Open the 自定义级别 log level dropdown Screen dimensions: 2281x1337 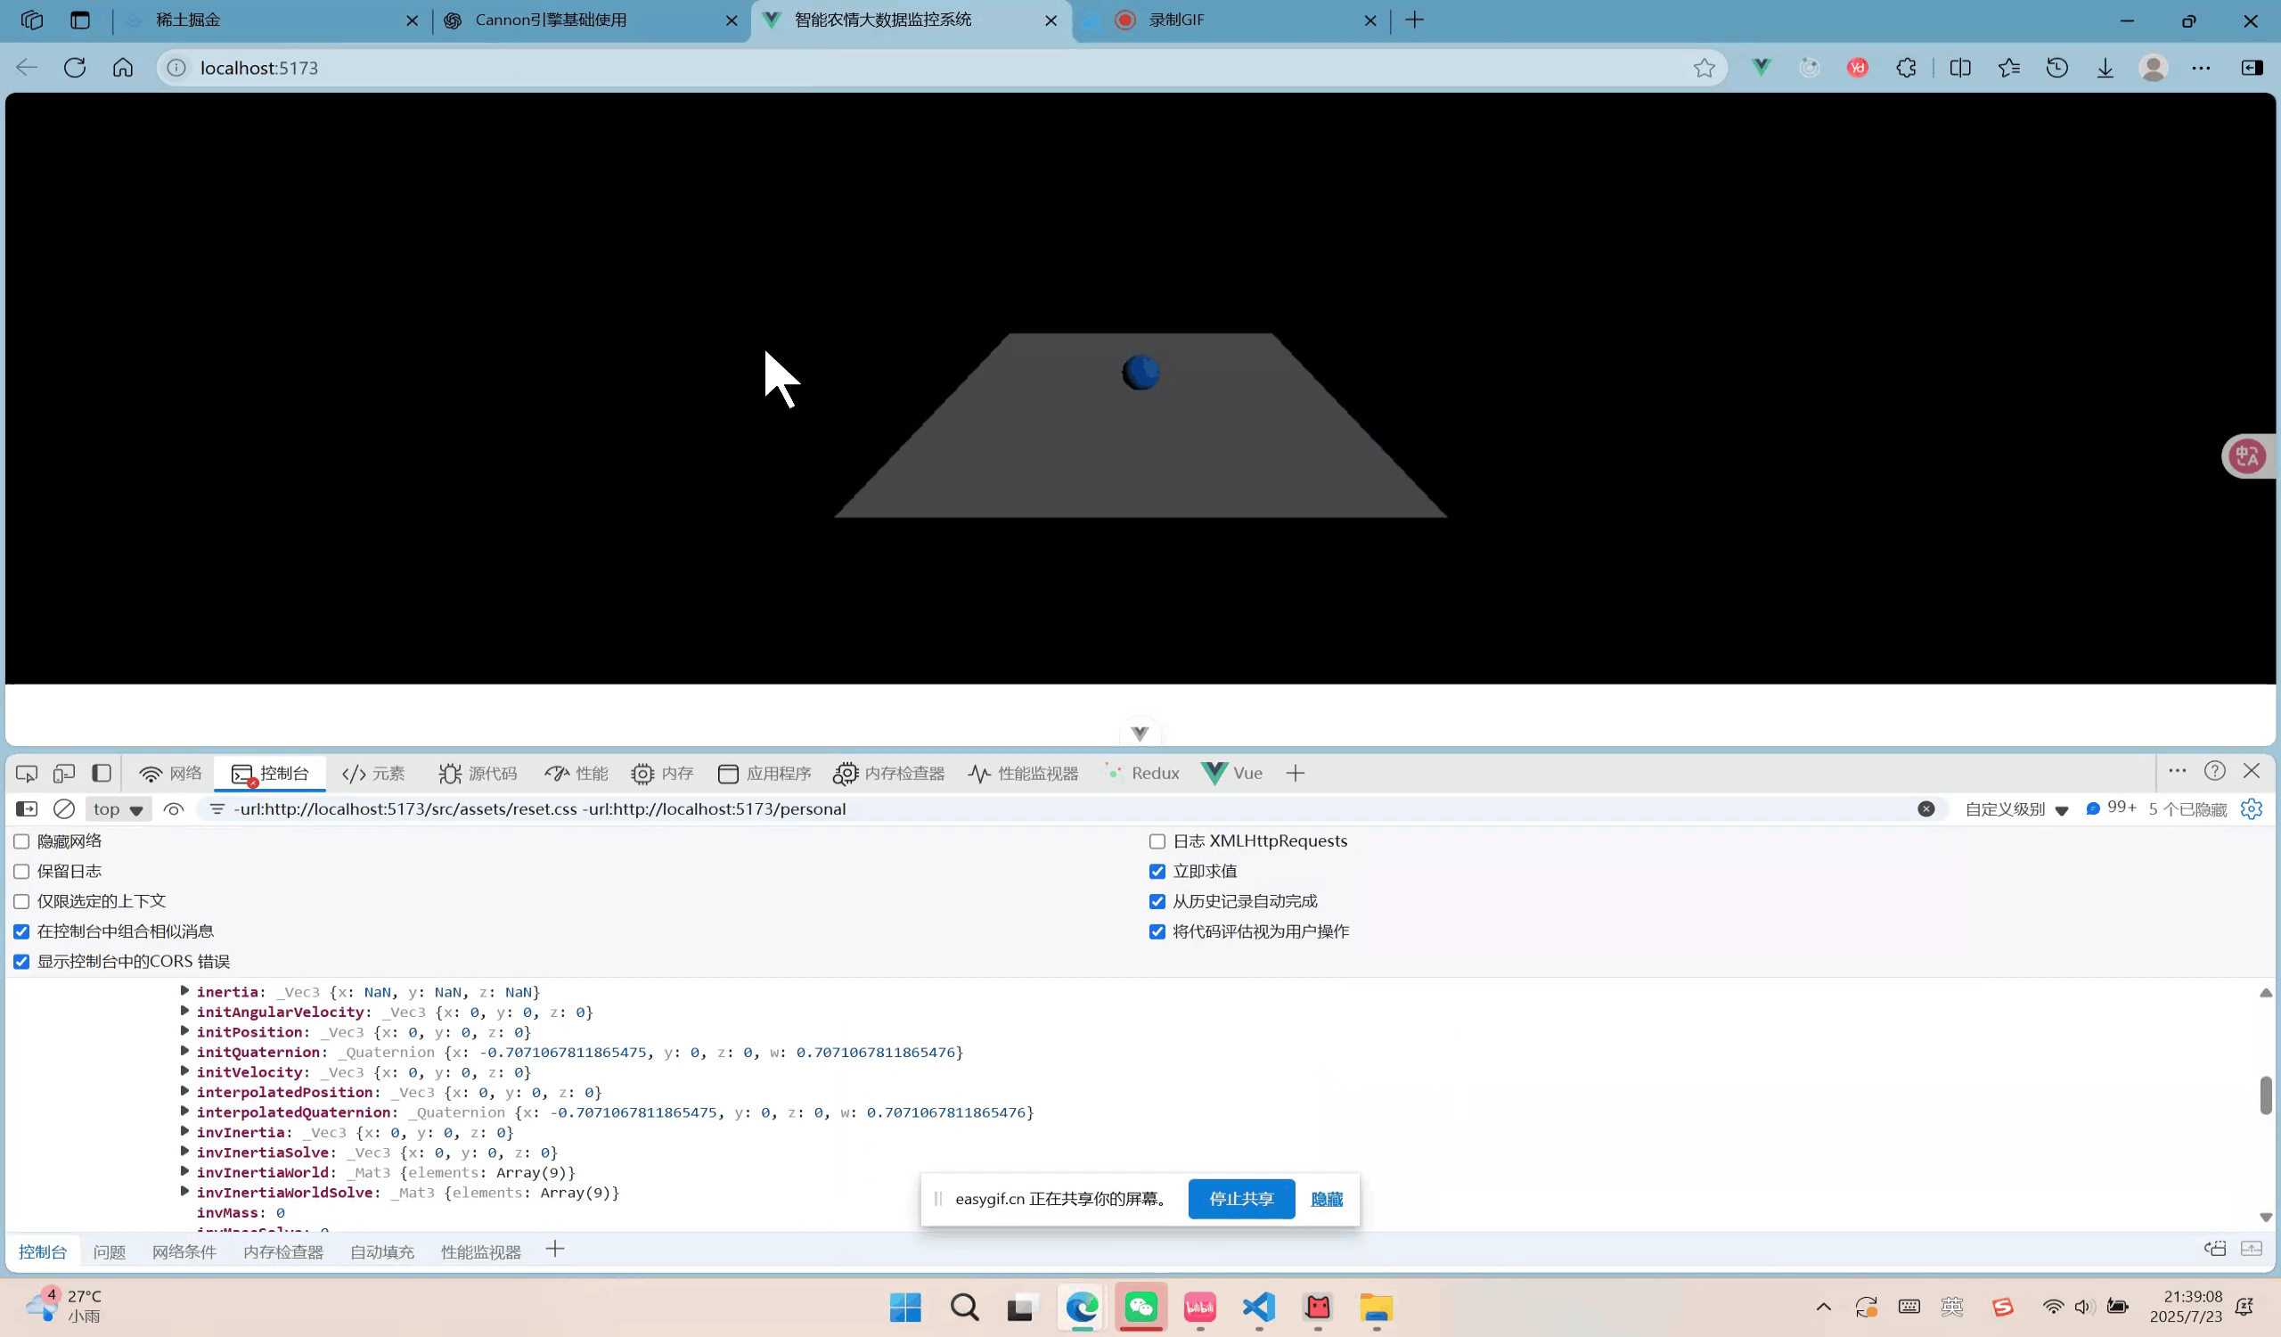[x=2014, y=809]
